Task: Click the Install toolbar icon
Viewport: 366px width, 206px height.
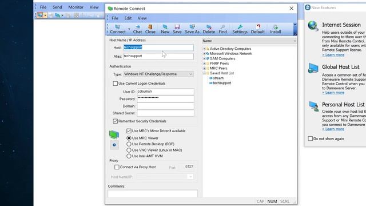Action: click(276, 29)
